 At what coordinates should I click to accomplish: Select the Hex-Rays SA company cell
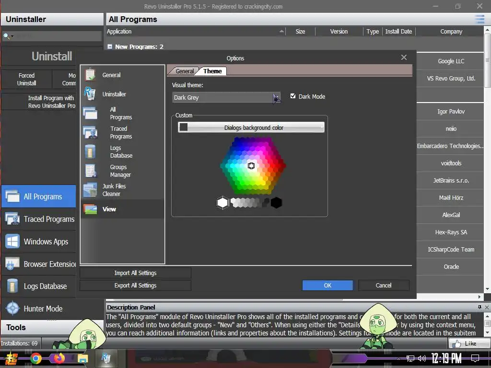(x=451, y=232)
